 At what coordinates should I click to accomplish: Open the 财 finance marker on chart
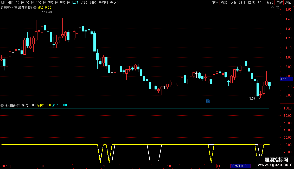tap(208, 101)
